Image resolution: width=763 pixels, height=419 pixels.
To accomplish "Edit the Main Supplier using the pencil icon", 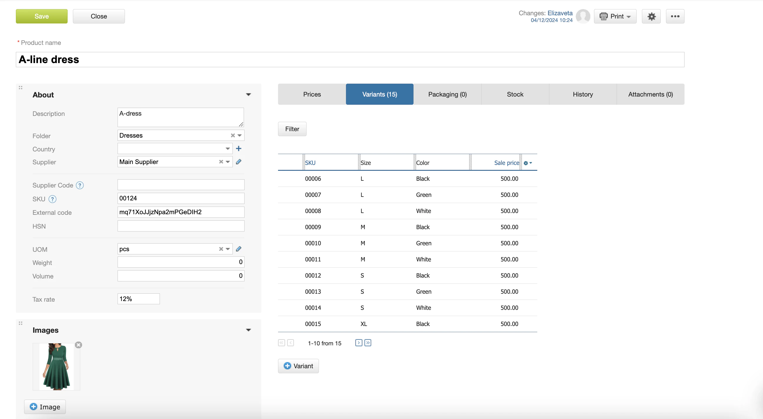I will point(239,162).
